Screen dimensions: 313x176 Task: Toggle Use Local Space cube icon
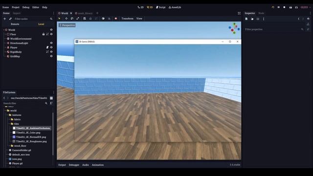[x=103, y=19]
